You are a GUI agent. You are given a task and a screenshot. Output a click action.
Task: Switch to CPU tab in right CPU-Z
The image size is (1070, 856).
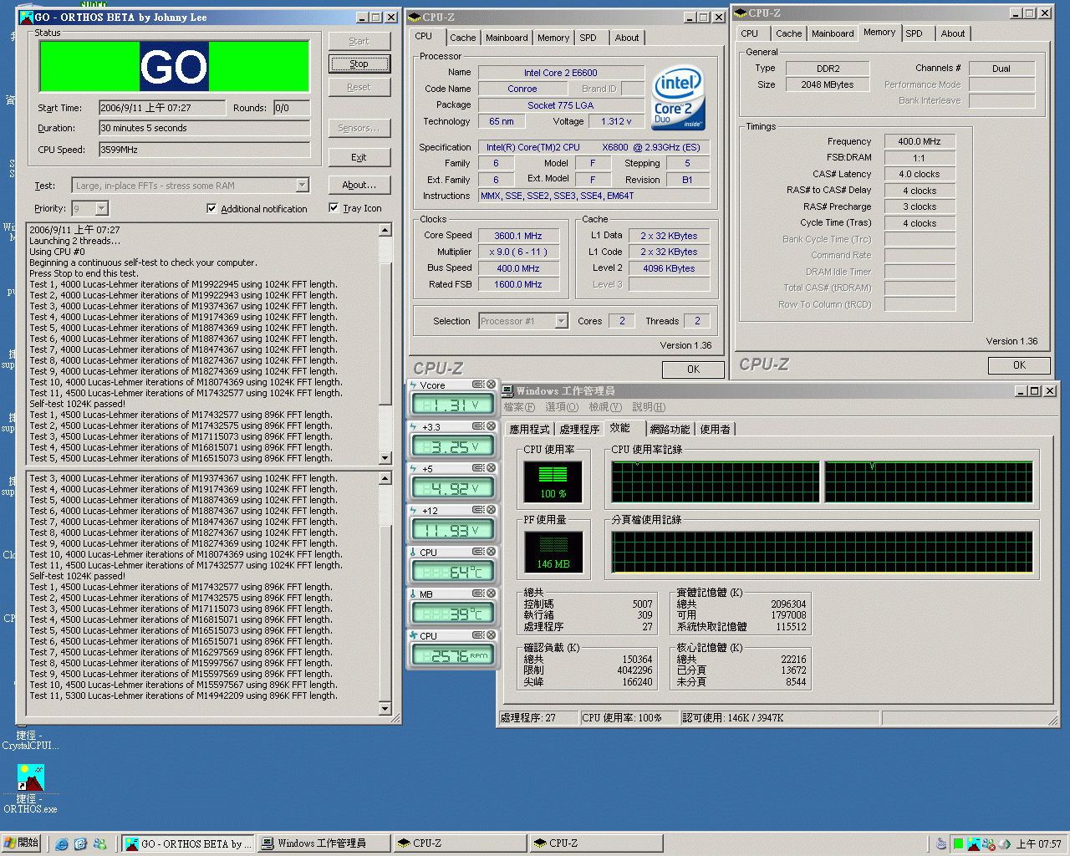[750, 33]
